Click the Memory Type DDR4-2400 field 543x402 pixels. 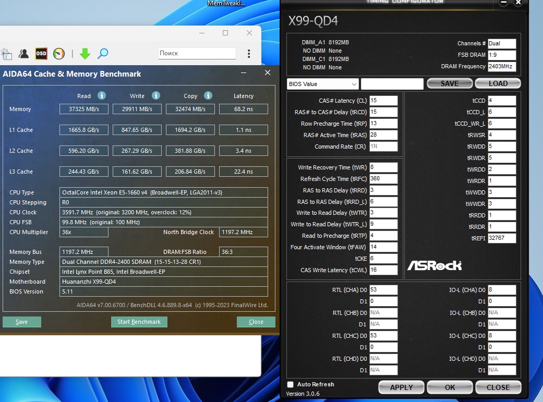pyautogui.click(x=163, y=262)
